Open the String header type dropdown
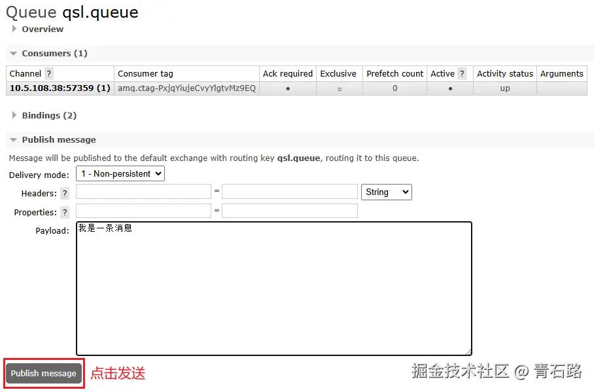Viewport: 594px width, 392px height. point(386,192)
